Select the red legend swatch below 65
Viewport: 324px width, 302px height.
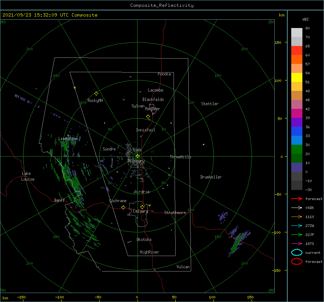coord(297,51)
